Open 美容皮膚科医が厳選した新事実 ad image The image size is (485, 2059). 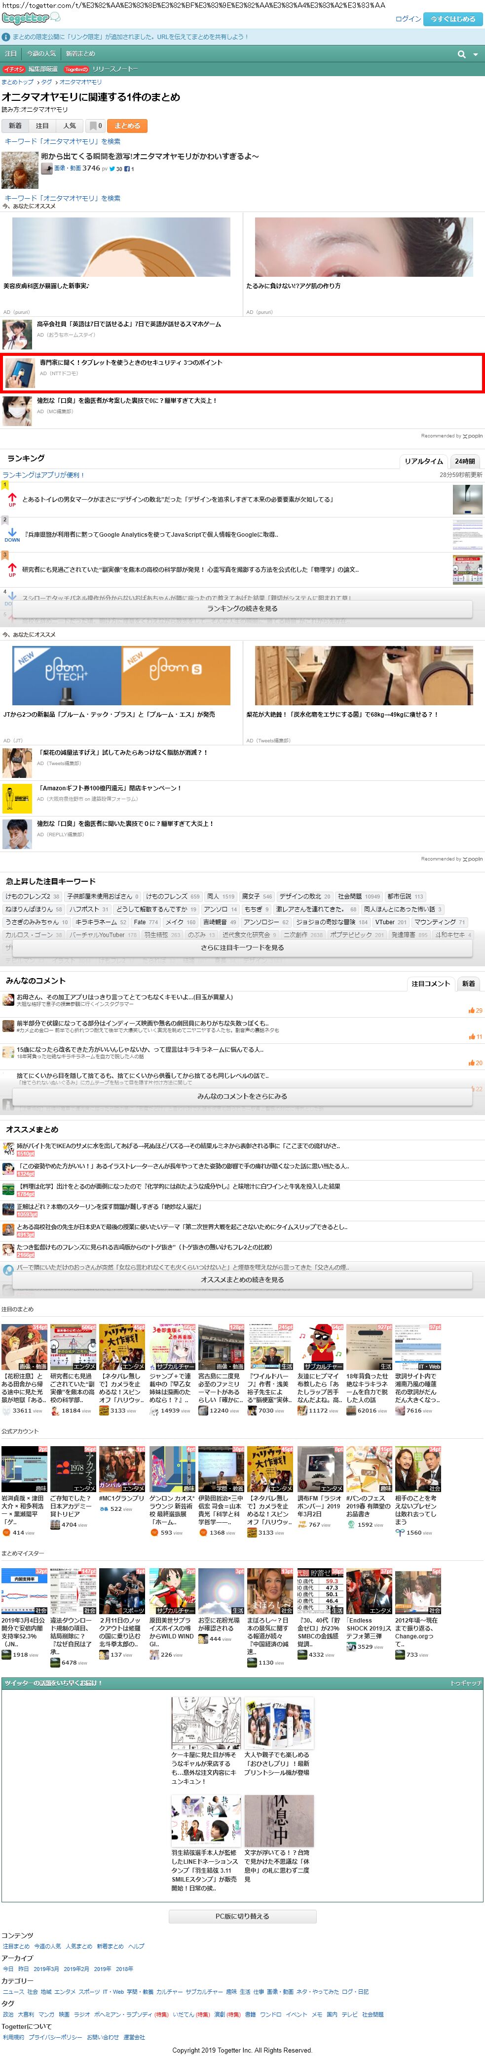121,247
